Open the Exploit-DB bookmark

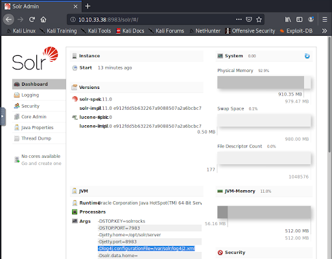pos(296,31)
